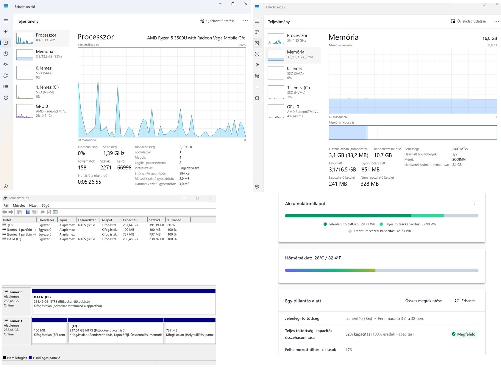
Task: Open Services icon in left Task Manager
Action: pyautogui.click(x=6, y=98)
